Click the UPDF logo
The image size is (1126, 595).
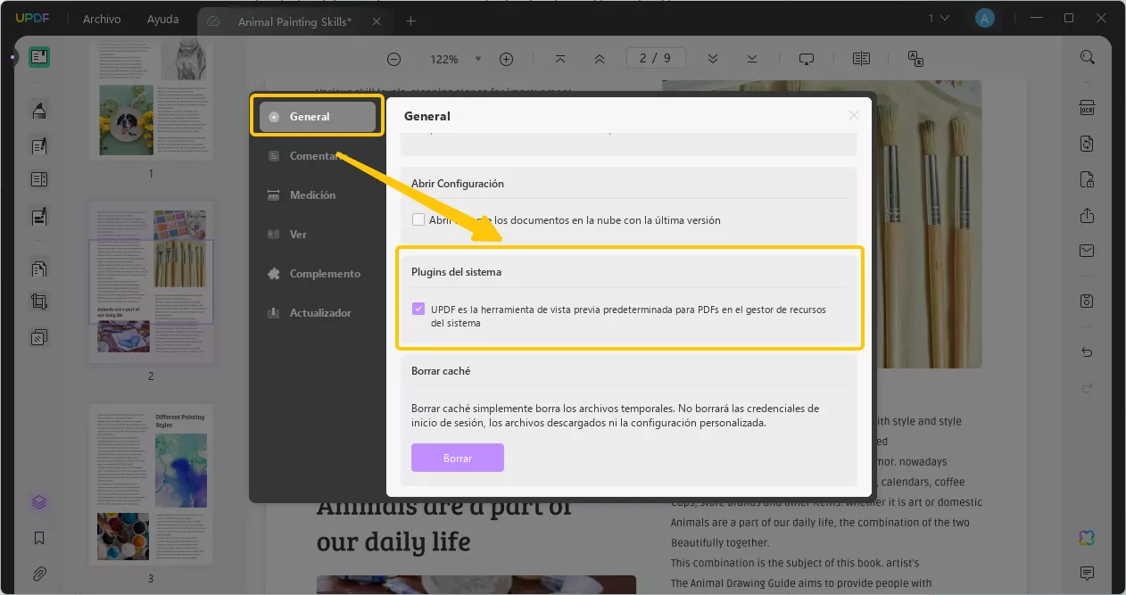(x=32, y=19)
